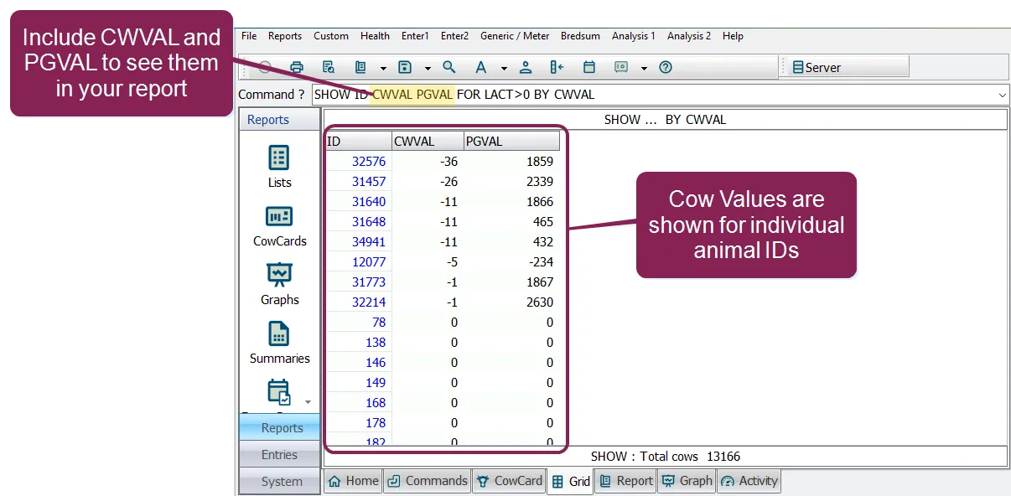Click the magnifier search icon
The image size is (1011, 496).
coord(449,68)
